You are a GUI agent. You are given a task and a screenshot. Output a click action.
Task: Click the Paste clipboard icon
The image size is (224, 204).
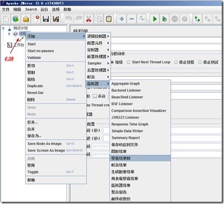point(109,19)
